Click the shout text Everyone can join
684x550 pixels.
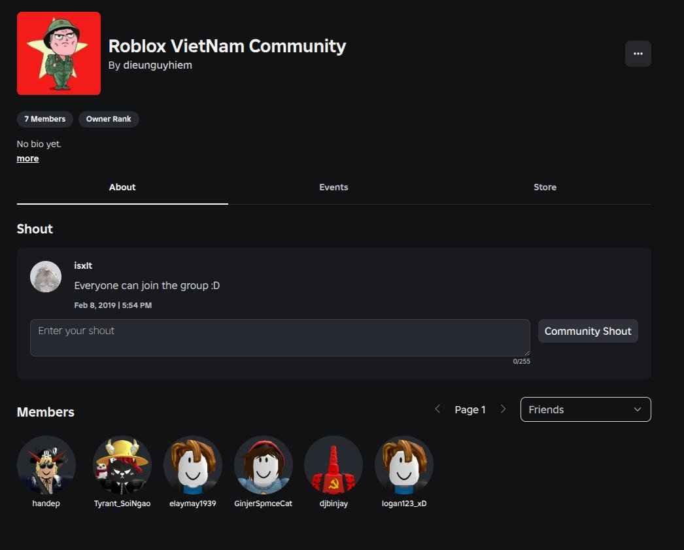point(147,286)
